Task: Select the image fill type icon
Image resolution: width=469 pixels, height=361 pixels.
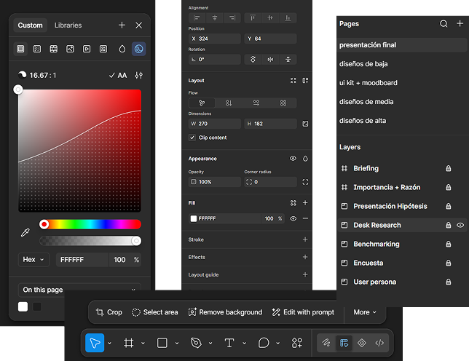Action: pyautogui.click(x=70, y=49)
